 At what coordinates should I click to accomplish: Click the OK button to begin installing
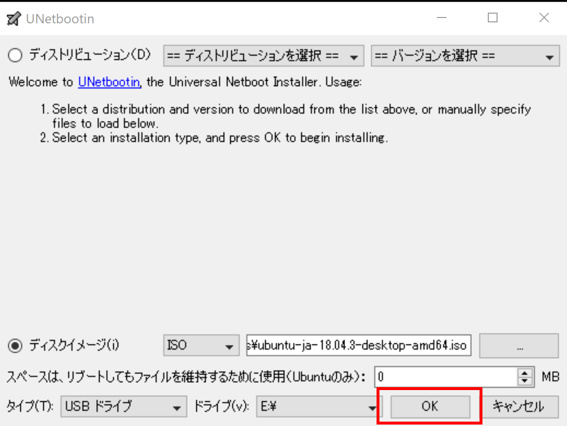pos(430,406)
